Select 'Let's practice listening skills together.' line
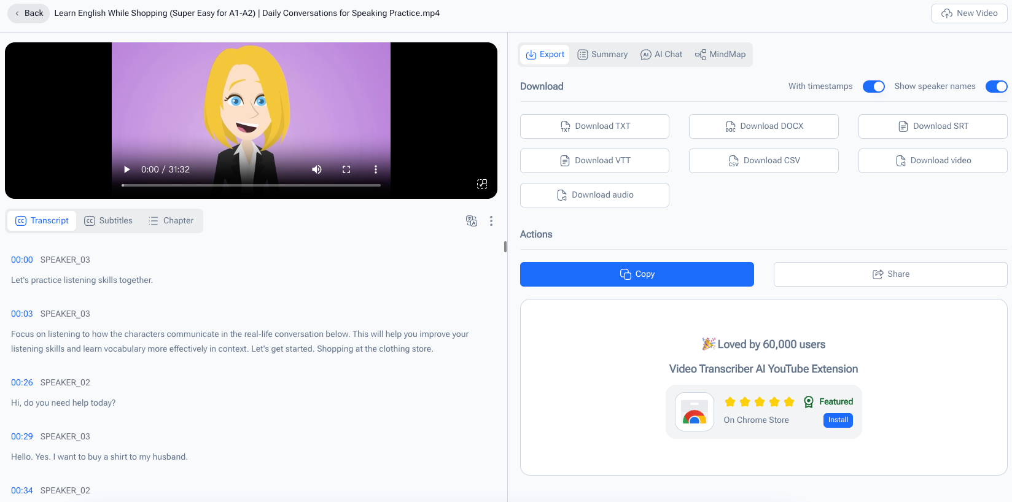This screenshot has width=1012, height=502. coord(82,280)
